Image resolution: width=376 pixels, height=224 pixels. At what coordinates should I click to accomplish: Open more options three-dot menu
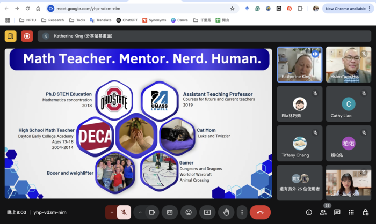(242, 212)
